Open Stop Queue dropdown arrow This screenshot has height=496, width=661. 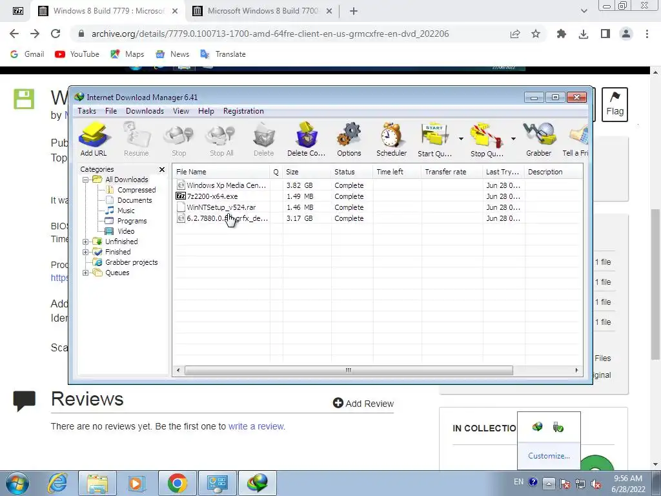513,139
